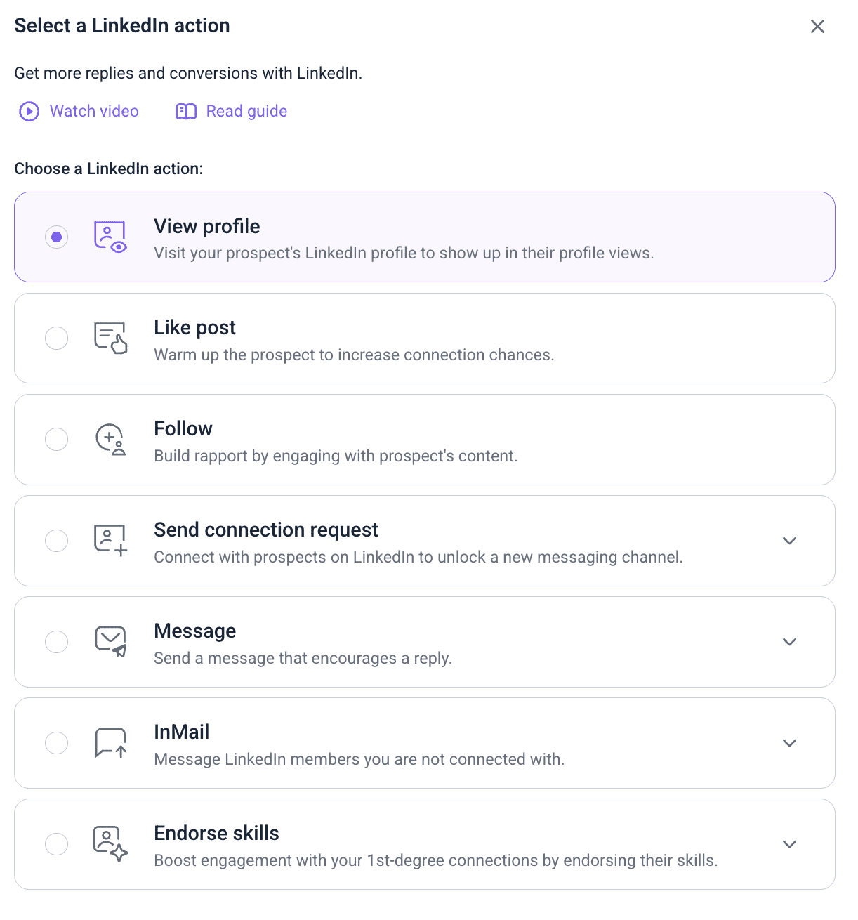The image size is (858, 920).
Task: Open the InMail dropdown chevron
Action: coord(790,742)
